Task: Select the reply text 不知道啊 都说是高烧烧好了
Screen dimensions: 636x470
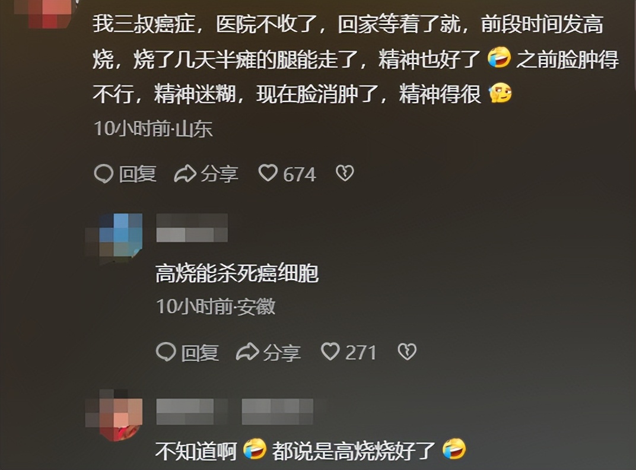Action: [x=311, y=450]
